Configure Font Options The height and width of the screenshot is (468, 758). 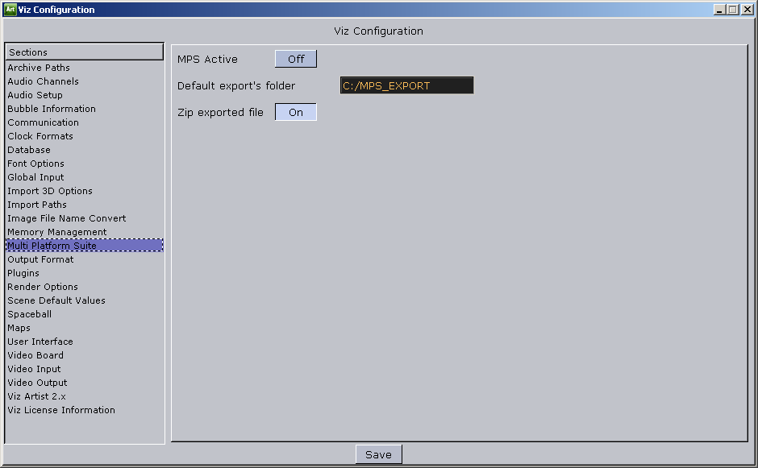coord(37,164)
